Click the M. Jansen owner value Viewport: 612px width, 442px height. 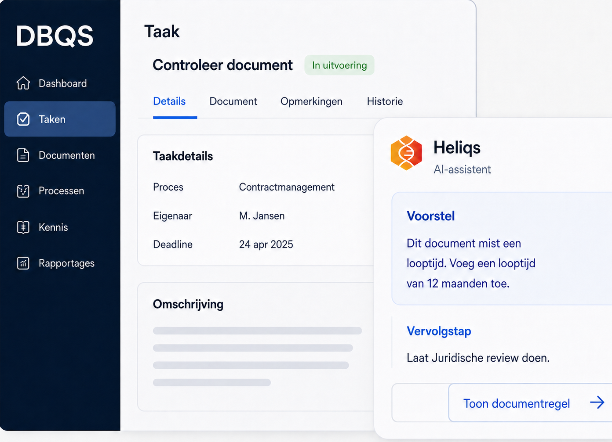coord(262,216)
